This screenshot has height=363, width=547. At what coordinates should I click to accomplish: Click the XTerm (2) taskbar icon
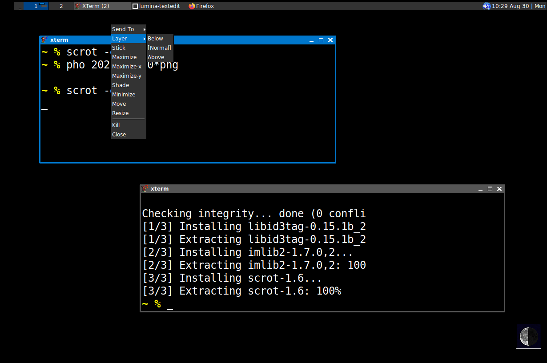click(x=78, y=6)
